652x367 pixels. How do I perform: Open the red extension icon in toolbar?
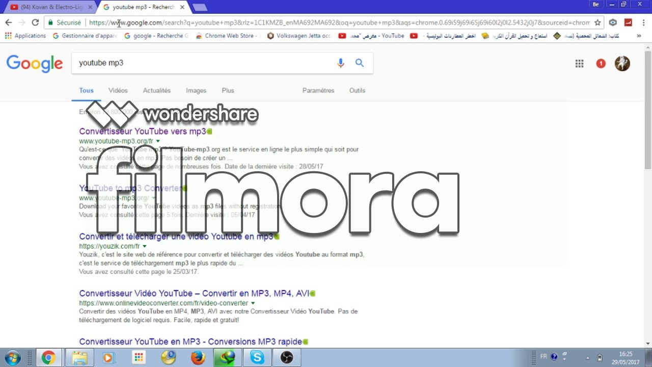(x=628, y=22)
